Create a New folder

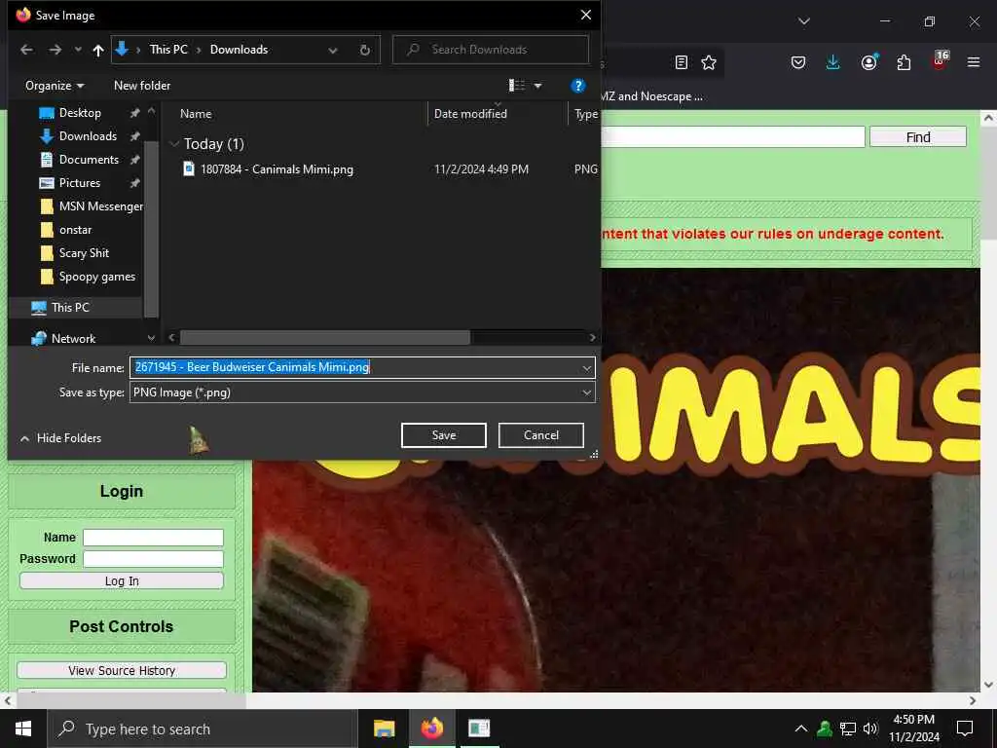coord(142,86)
